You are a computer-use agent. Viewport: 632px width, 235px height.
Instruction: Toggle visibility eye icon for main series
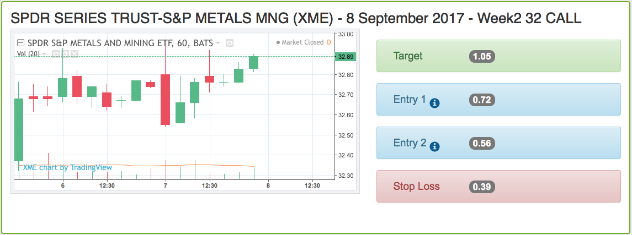tap(230, 42)
